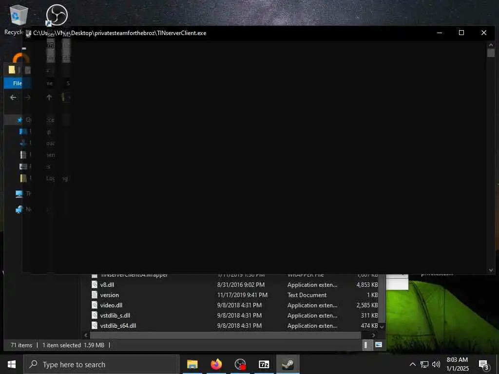
Task: Open Firefox from the taskbar
Action: click(216, 364)
